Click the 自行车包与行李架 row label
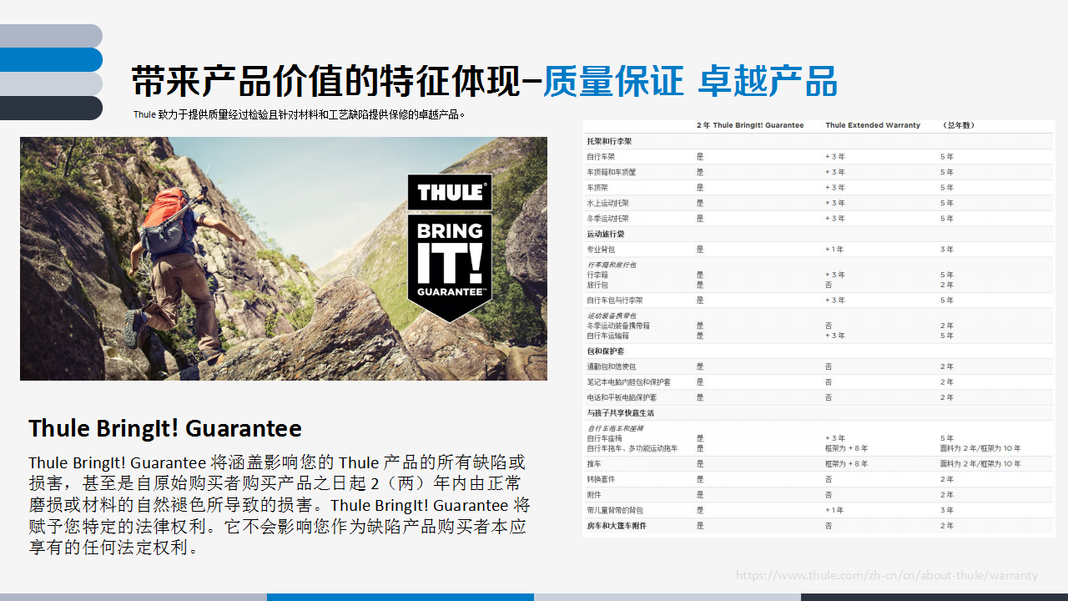 (x=615, y=300)
